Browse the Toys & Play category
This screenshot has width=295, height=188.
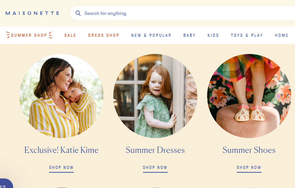point(247,35)
